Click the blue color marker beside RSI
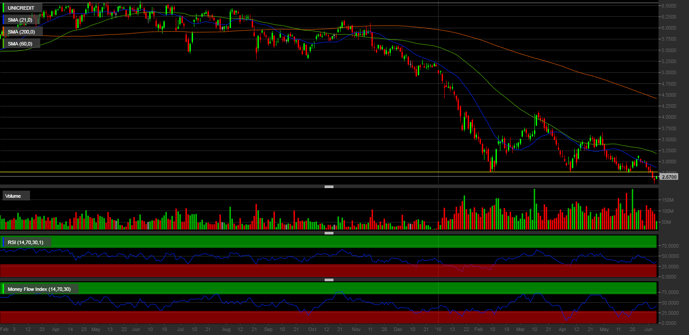The image size is (689, 335). point(4,242)
